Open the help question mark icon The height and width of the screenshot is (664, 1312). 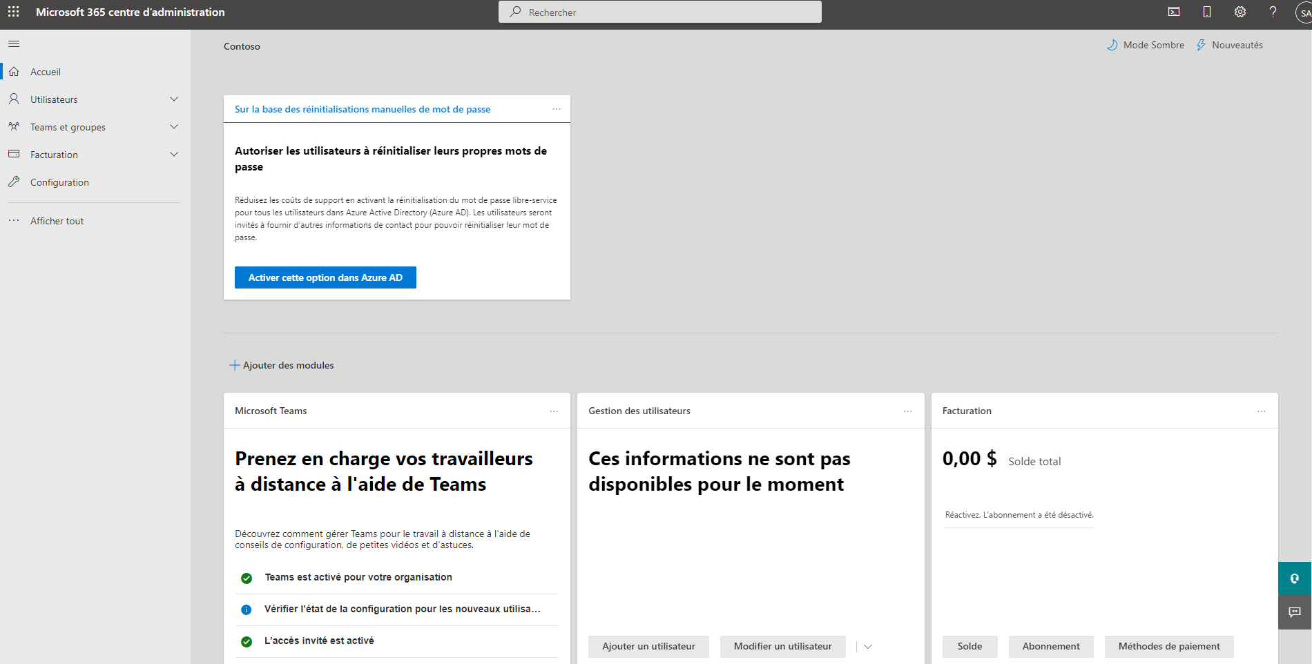click(x=1273, y=12)
